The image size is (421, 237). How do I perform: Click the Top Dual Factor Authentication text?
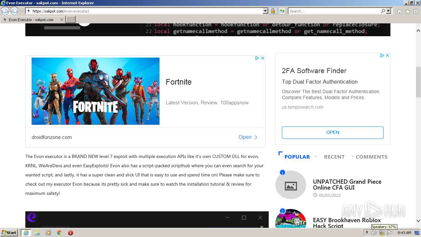[x=320, y=82]
